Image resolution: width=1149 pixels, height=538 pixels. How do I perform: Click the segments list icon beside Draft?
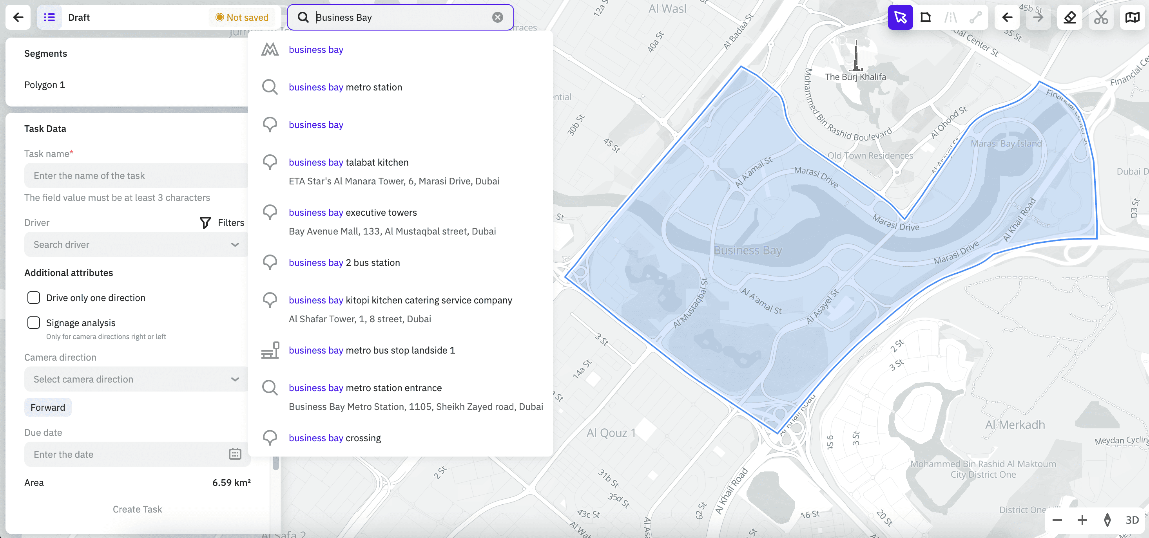tap(49, 17)
